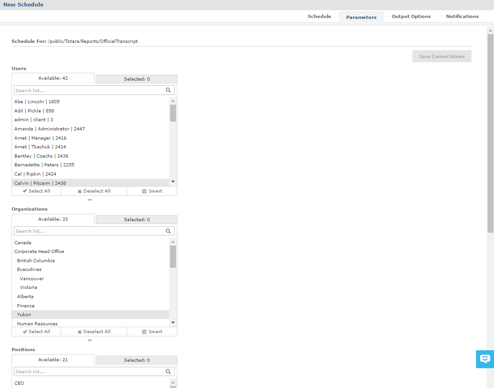
Task: Click the search magnifier icon in Organizations list
Action: click(168, 231)
